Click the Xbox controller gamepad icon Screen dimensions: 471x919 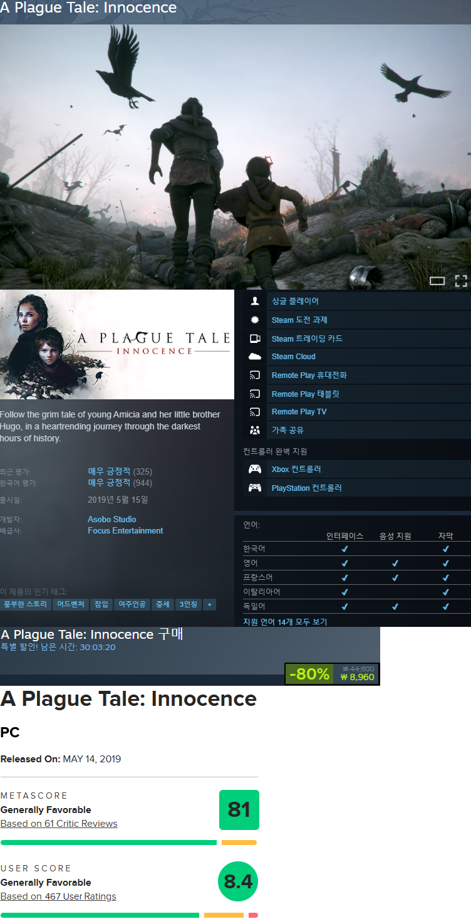[255, 469]
